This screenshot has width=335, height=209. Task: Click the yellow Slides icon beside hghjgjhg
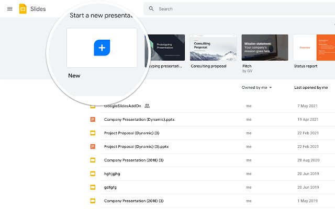coord(93,173)
